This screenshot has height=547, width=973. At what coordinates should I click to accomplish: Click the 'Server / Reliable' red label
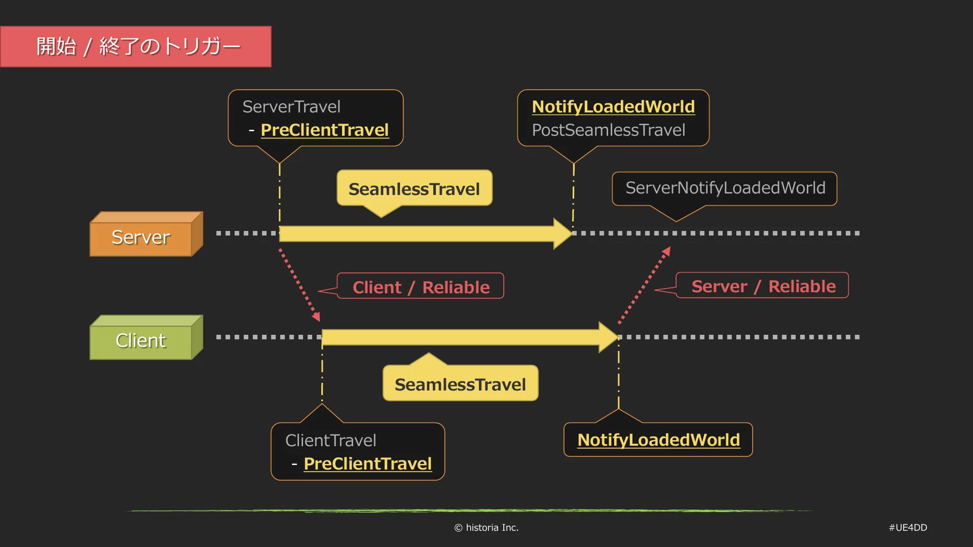pos(763,286)
